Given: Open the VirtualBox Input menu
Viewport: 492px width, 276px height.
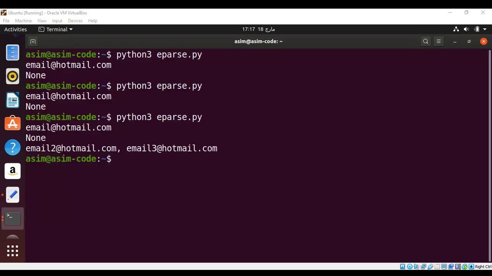Looking at the screenshot, I should [x=57, y=21].
